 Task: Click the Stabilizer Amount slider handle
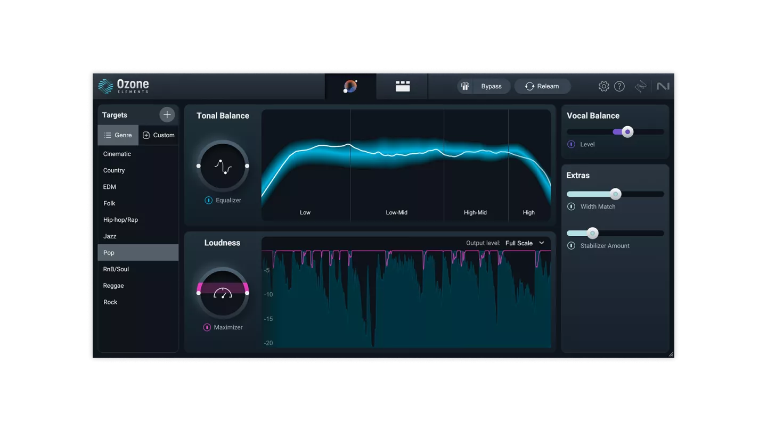[592, 233]
